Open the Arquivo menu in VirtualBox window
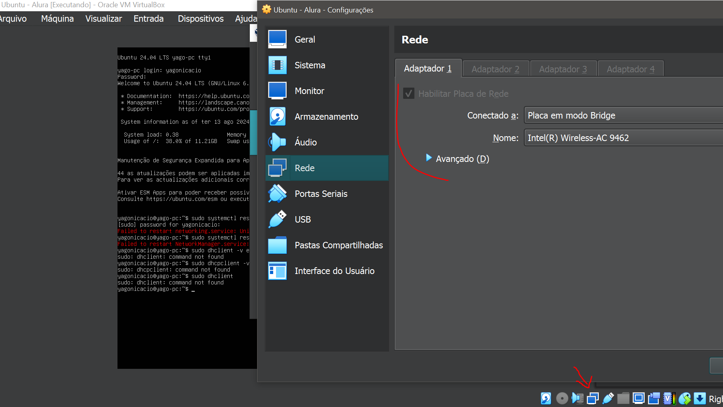Screen dimensions: 723x407 coord(13,18)
